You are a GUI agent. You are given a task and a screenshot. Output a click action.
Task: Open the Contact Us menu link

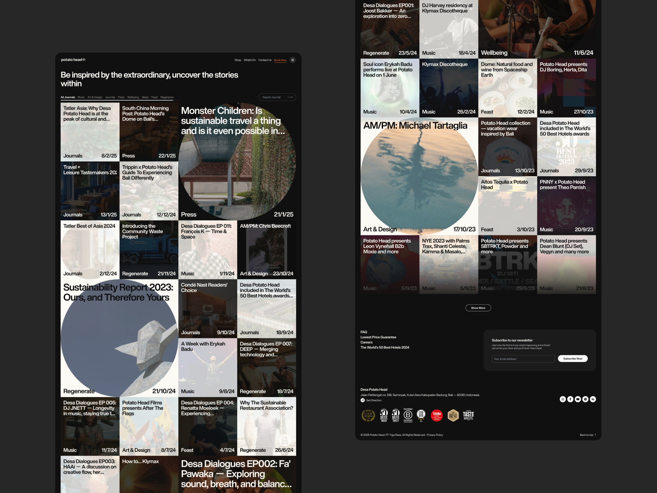[x=265, y=60]
